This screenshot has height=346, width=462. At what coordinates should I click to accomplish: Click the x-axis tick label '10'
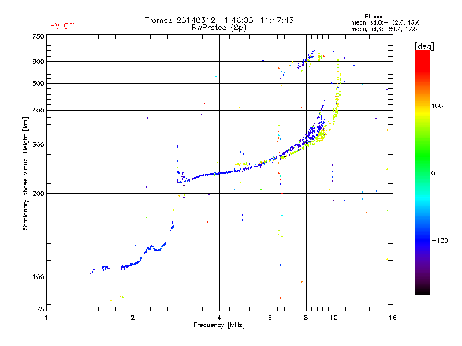(x=334, y=318)
